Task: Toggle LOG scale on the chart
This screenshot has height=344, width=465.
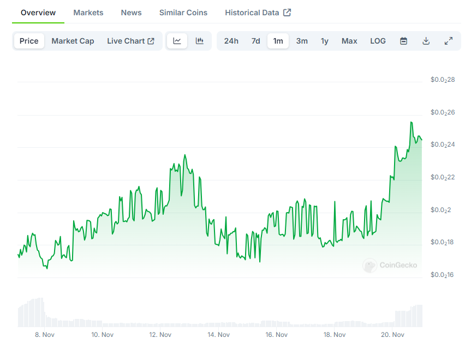Action: [378, 41]
